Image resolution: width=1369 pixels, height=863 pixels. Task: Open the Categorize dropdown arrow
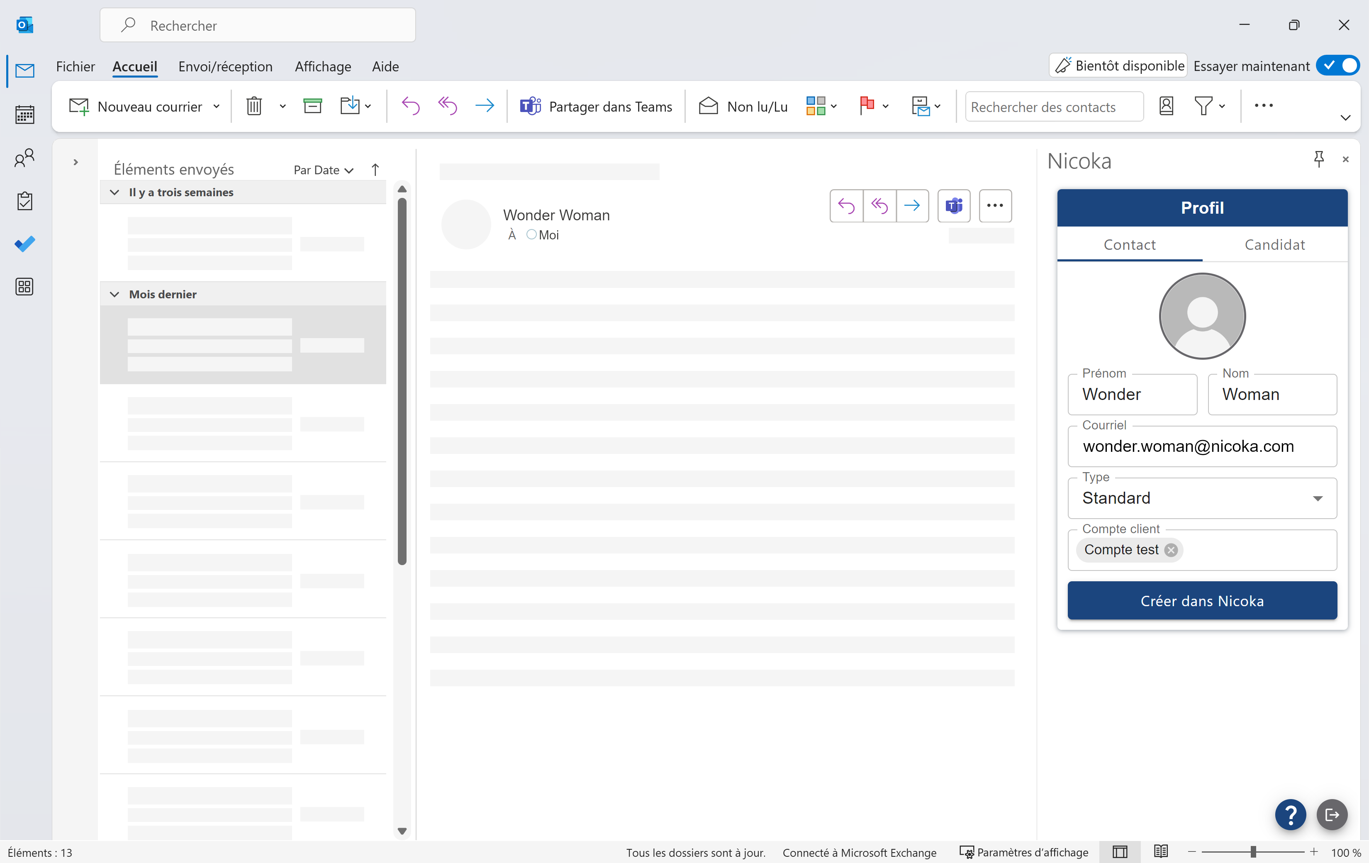pyautogui.click(x=833, y=106)
